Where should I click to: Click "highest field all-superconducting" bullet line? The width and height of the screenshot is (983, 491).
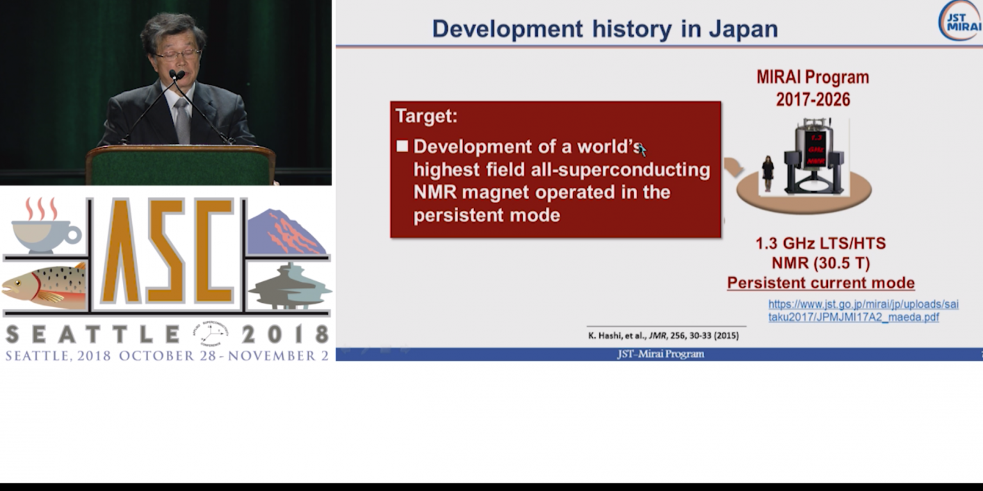tap(562, 169)
